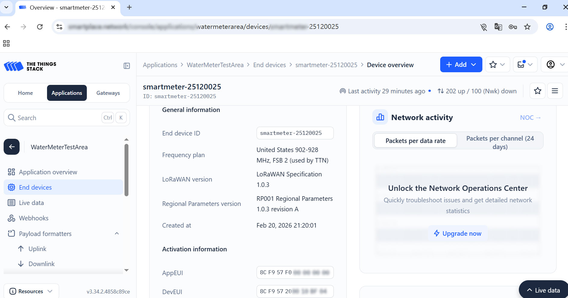Image resolution: width=568 pixels, height=298 pixels.
Task: Switch to Packets per channel view
Action: tap(500, 142)
